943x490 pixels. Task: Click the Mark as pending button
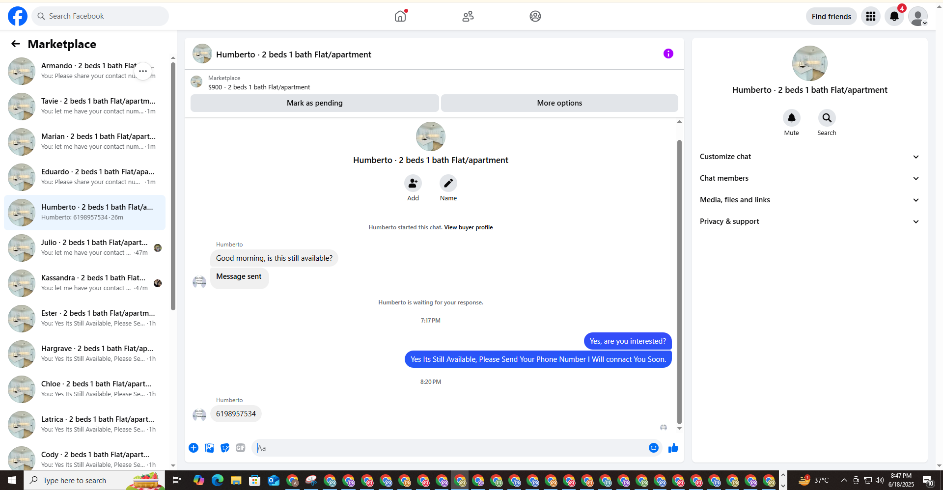click(x=315, y=103)
